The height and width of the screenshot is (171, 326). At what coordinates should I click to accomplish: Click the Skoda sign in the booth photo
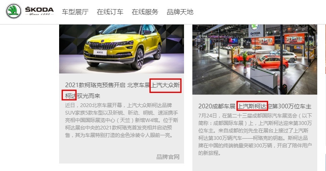255,30
